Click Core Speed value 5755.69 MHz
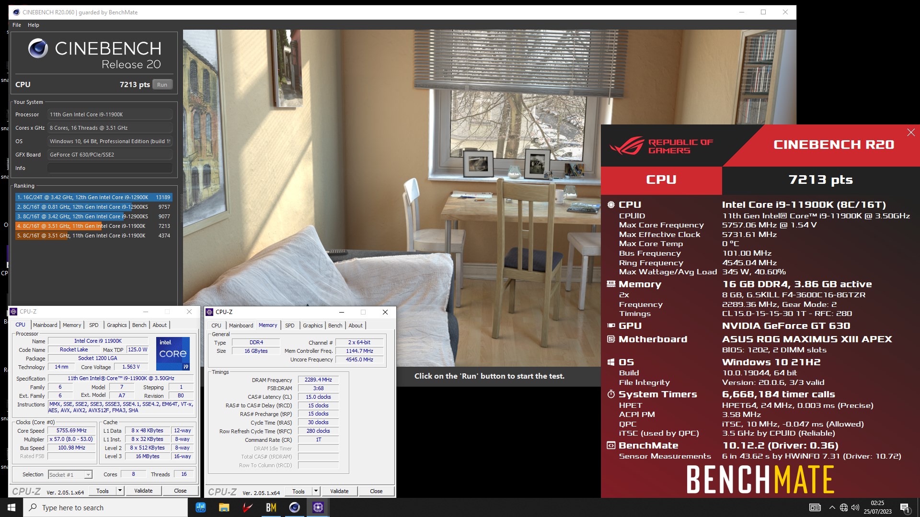Screen dimensions: 920x517 pyautogui.click(x=71, y=431)
